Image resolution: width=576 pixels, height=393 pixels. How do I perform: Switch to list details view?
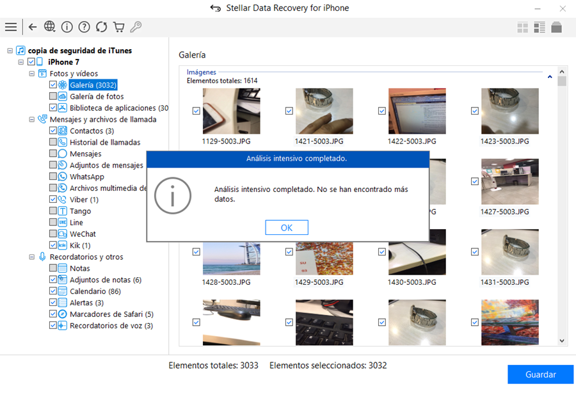(540, 27)
